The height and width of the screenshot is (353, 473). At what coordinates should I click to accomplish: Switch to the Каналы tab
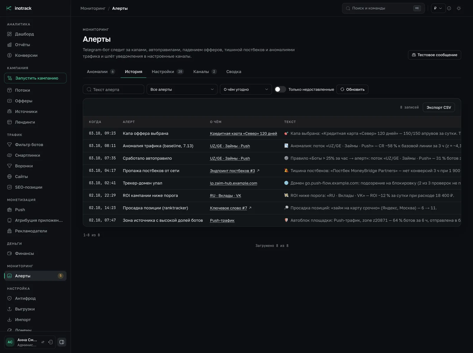pyautogui.click(x=205, y=72)
